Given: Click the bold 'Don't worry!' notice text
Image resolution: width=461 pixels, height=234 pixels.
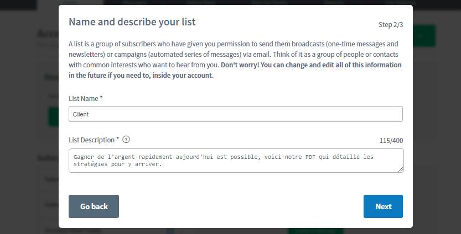Looking at the screenshot, I should [x=240, y=65].
